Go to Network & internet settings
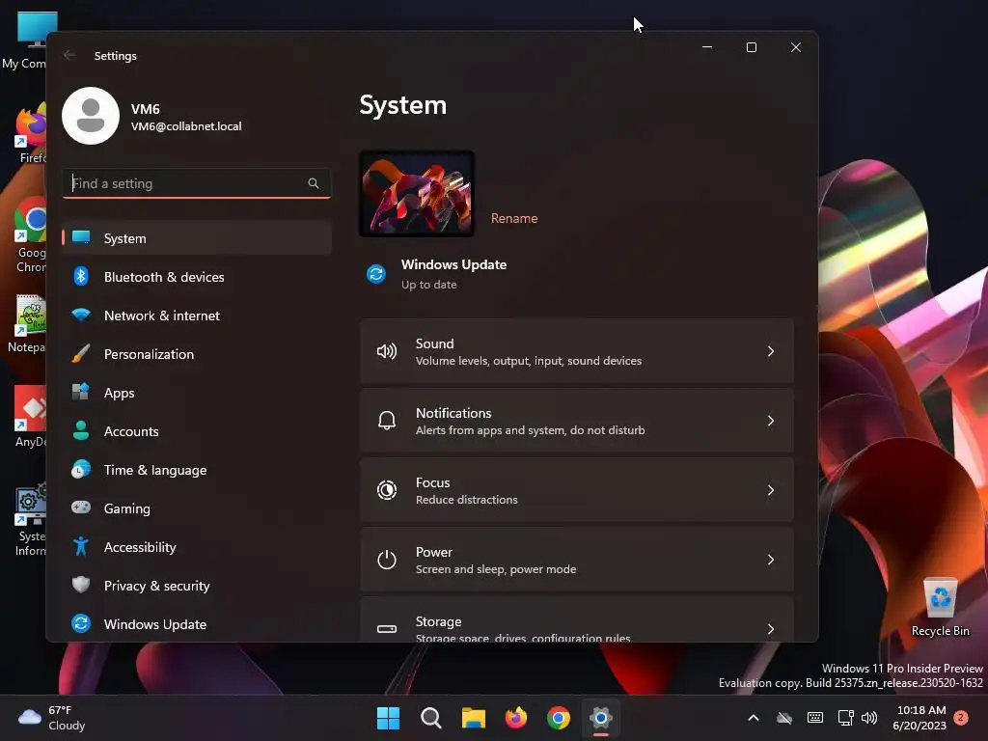 pyautogui.click(x=197, y=316)
